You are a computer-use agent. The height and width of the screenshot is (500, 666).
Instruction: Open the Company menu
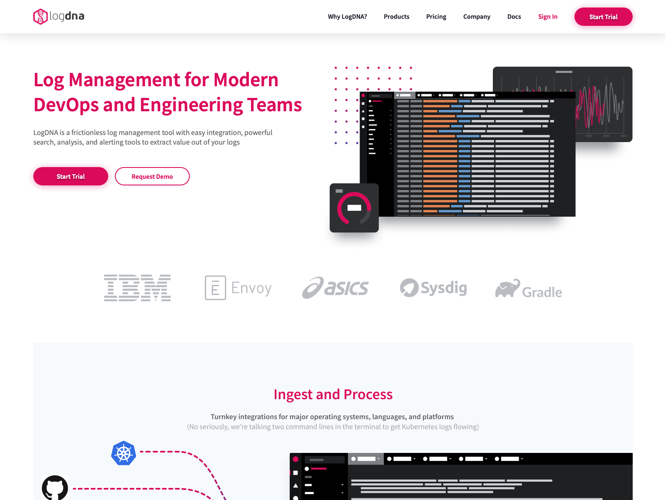click(x=477, y=17)
